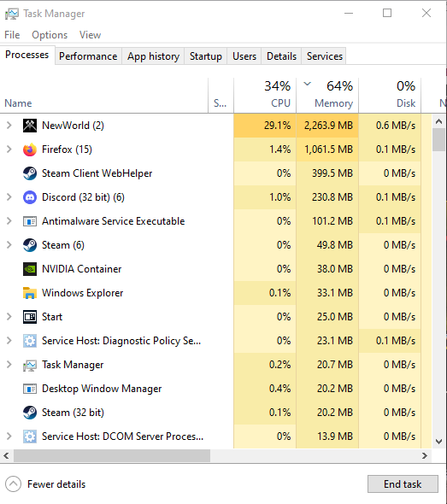Click the Steam (6) process icon
Image resolution: width=447 pixels, height=504 pixels.
pyautogui.click(x=30, y=245)
